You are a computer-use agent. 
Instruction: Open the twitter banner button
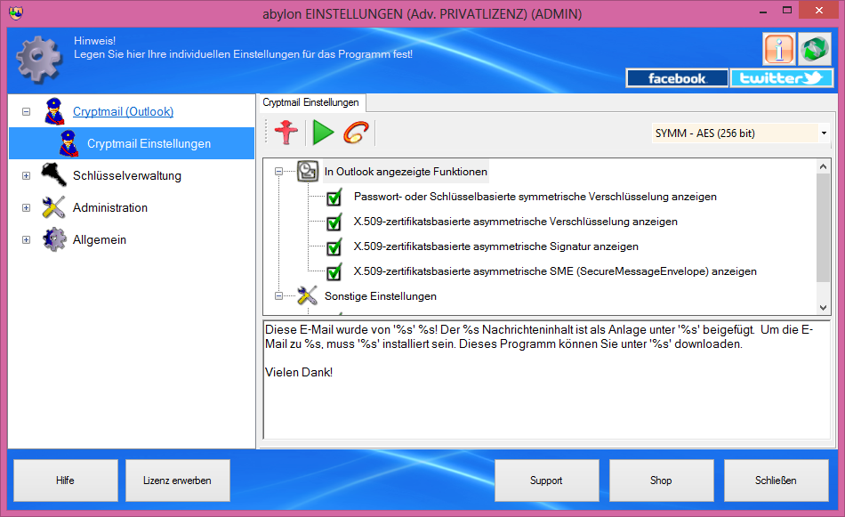click(782, 78)
